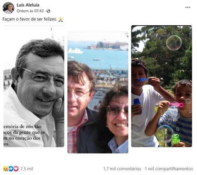Image resolution: width=197 pixels, height=175 pixels.
Task: Open the three-dot post options menu
Action: (x=187, y=7)
